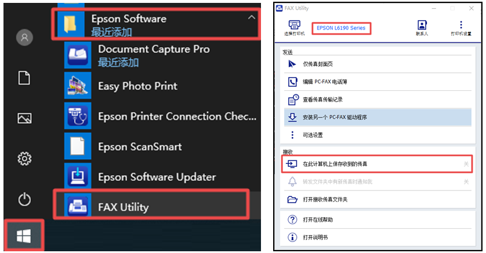
Task: Open save received faxes on this computer
Action: pyautogui.click(x=377, y=164)
